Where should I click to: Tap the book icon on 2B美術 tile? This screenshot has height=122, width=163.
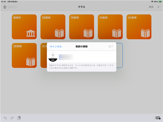coord(31,62)
